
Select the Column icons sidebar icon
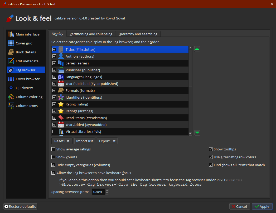tap(11, 106)
